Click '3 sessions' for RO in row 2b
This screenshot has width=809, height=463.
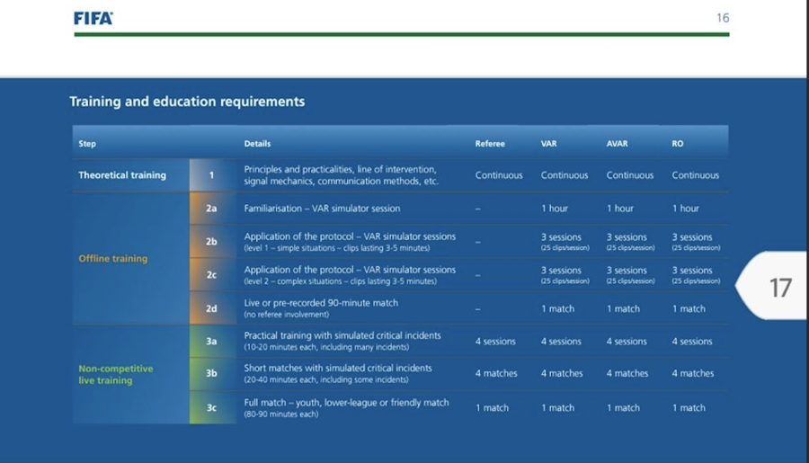click(x=692, y=237)
